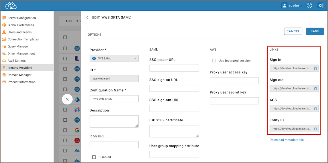Enable the Use federated session checkbox
This screenshot has height=163, width=328.
pyautogui.click(x=214, y=61)
